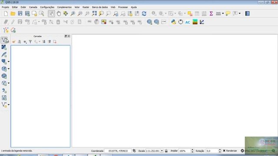Open the Complementos menu
This screenshot has width=278, height=156.
pos(64,7)
